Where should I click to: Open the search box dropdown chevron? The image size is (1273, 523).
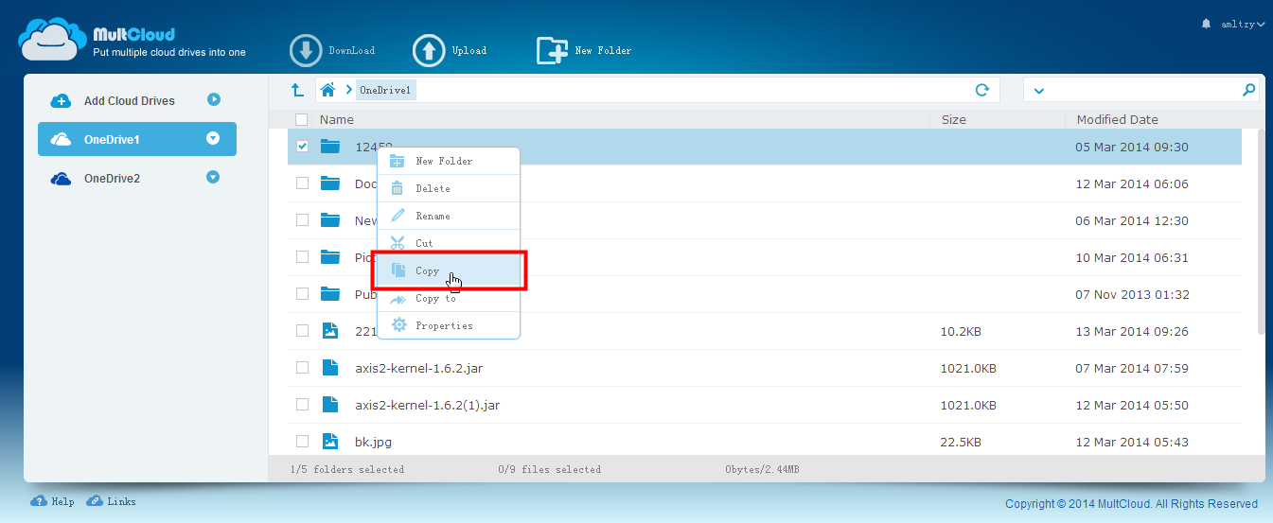pyautogui.click(x=1038, y=91)
